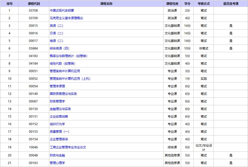This screenshot has width=248, height=167.
Task: Open the 管理心理学 course link
Action: click(x=57, y=163)
